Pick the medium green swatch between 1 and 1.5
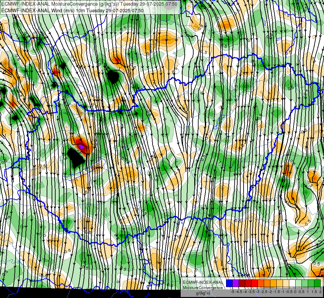324x298 pixels. tap(311, 283)
